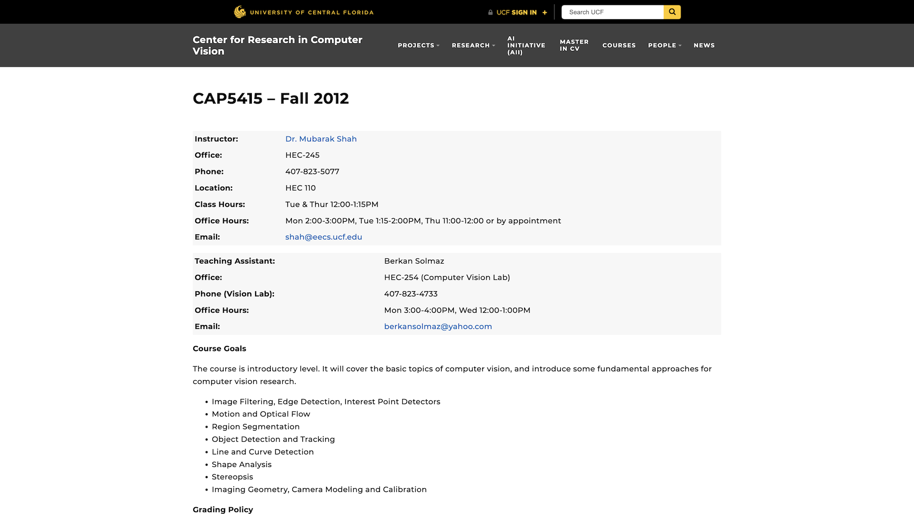Click Object Detection and Tracking list item
The image size is (914, 514).
tap(273, 439)
